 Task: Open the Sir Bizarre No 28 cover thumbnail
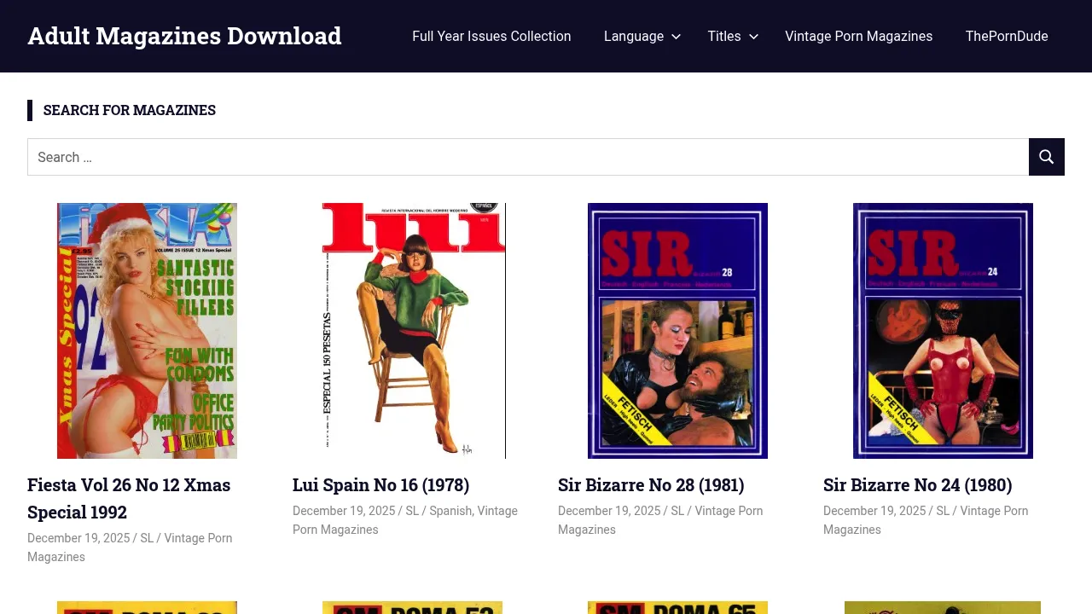point(677,331)
